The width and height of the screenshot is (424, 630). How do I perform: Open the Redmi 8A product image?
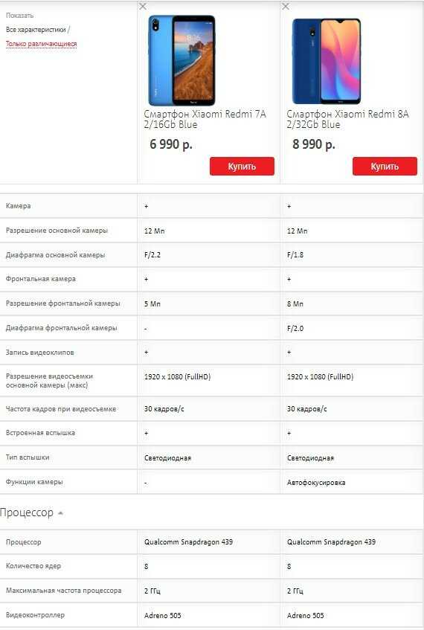point(327,61)
